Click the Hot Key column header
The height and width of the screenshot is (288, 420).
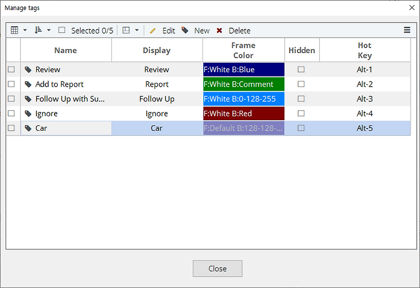(x=365, y=50)
